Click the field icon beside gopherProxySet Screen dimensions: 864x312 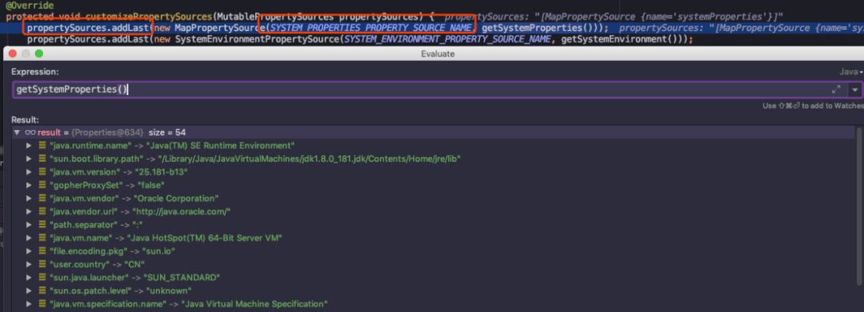[42, 185]
